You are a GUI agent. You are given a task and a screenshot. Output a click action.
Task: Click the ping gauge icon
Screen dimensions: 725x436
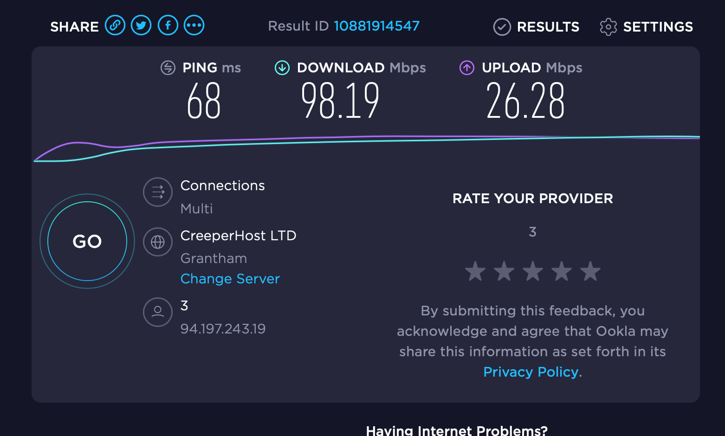pos(168,68)
